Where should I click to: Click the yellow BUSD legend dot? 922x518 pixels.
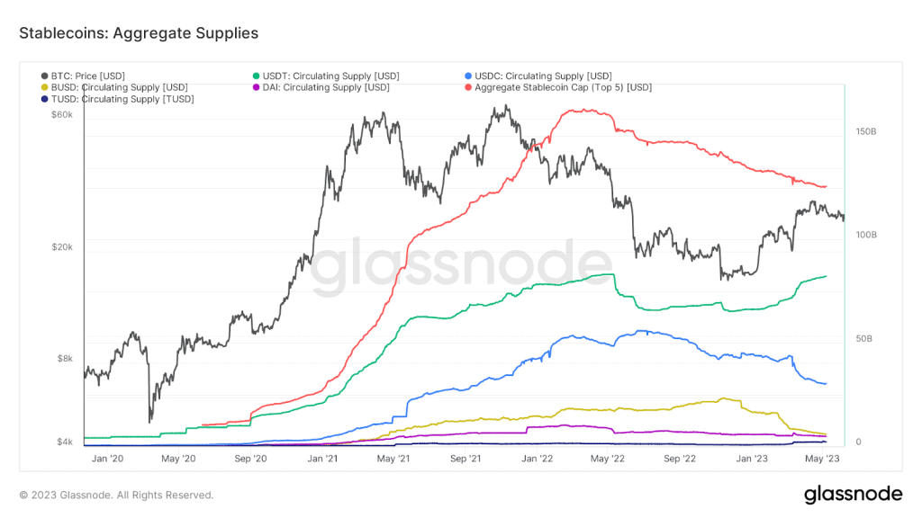45,87
